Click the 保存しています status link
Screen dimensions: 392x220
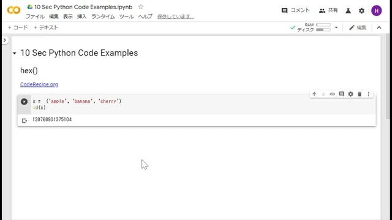(x=176, y=16)
